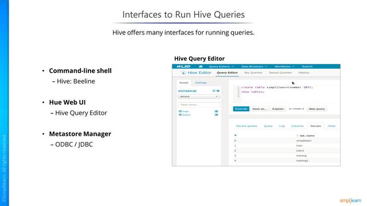Click the preview icon beside the train1 table
367x206 pixels.
click(216, 115)
